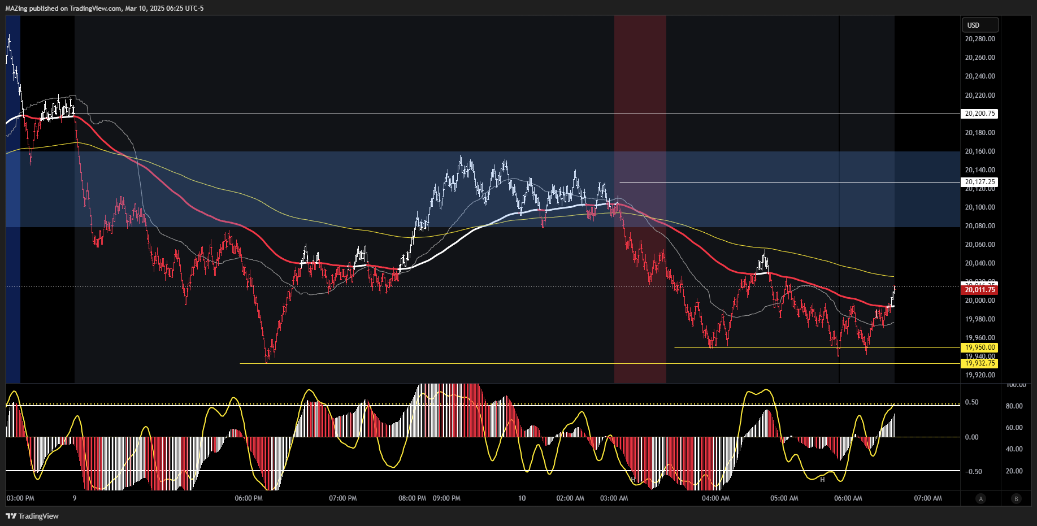Click the 80.00 indicator scale value
This screenshot has height=526, width=1037.
click(x=1014, y=406)
